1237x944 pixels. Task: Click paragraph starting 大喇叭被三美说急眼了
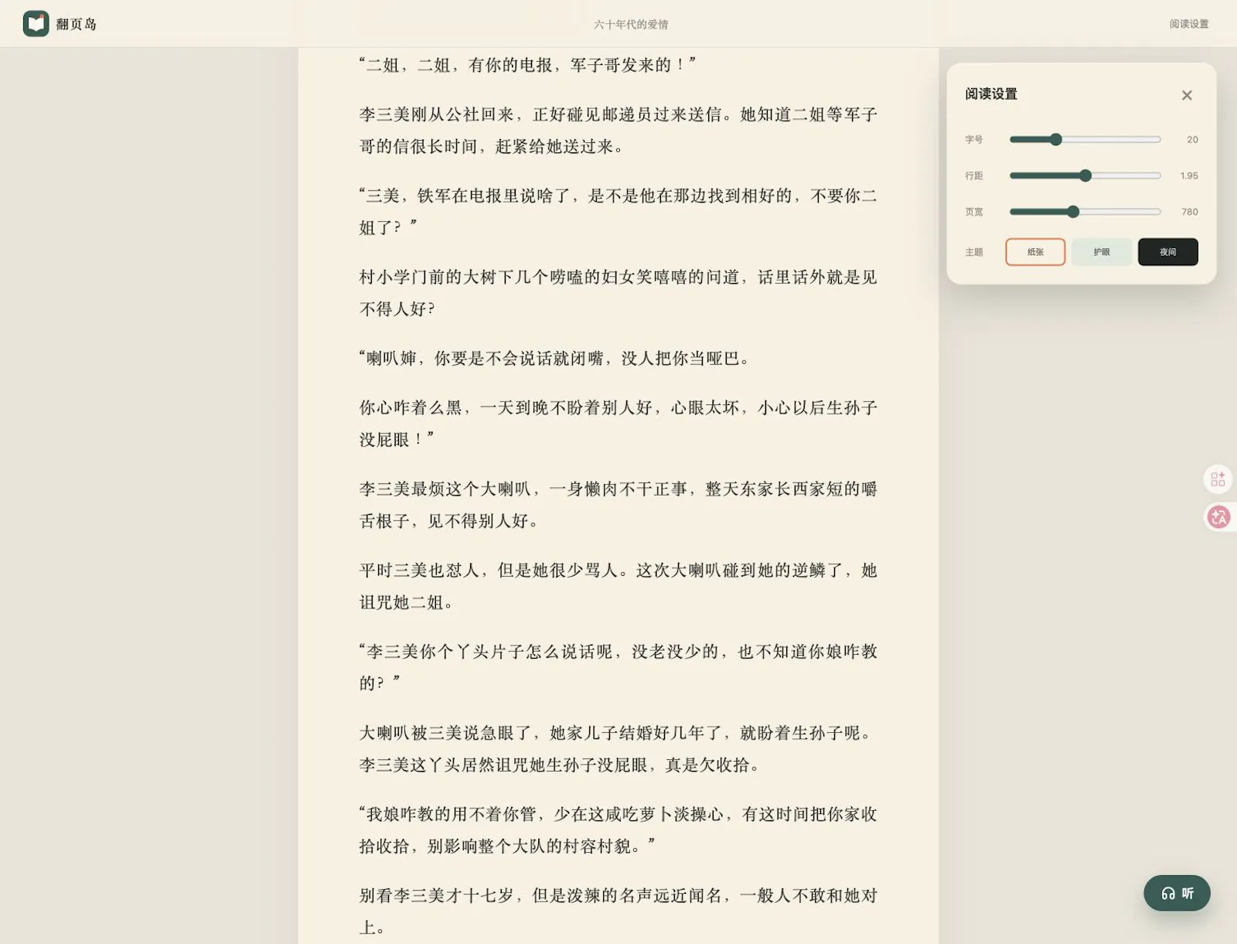pyautogui.click(x=618, y=748)
